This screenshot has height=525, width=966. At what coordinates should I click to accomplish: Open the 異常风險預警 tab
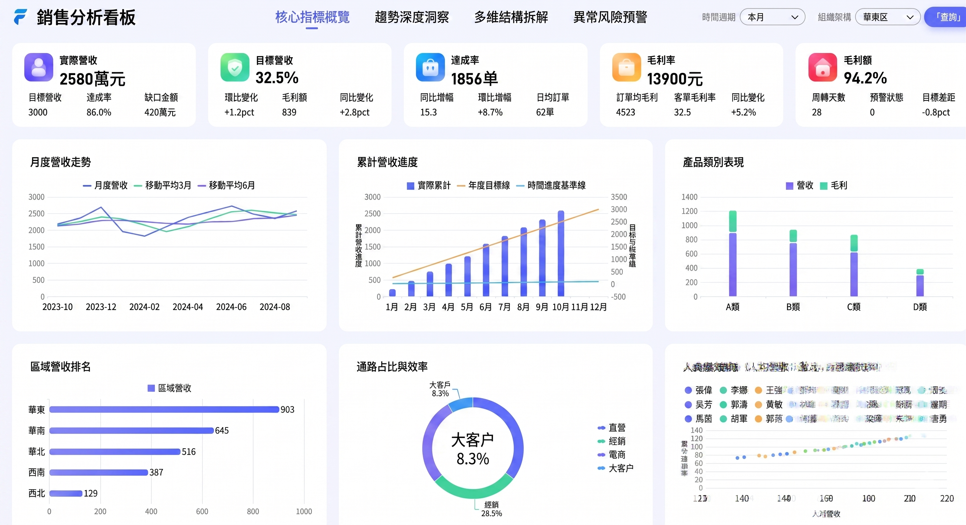point(610,17)
